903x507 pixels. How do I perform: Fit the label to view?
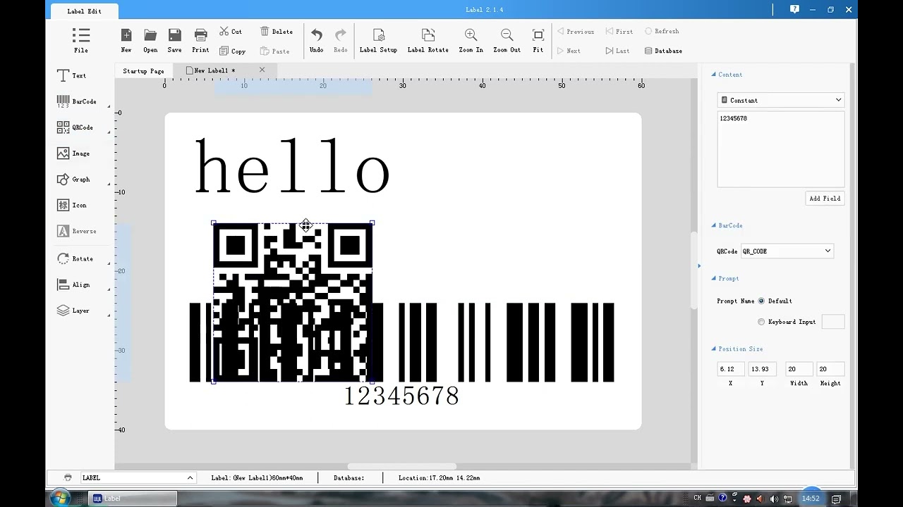pos(538,40)
